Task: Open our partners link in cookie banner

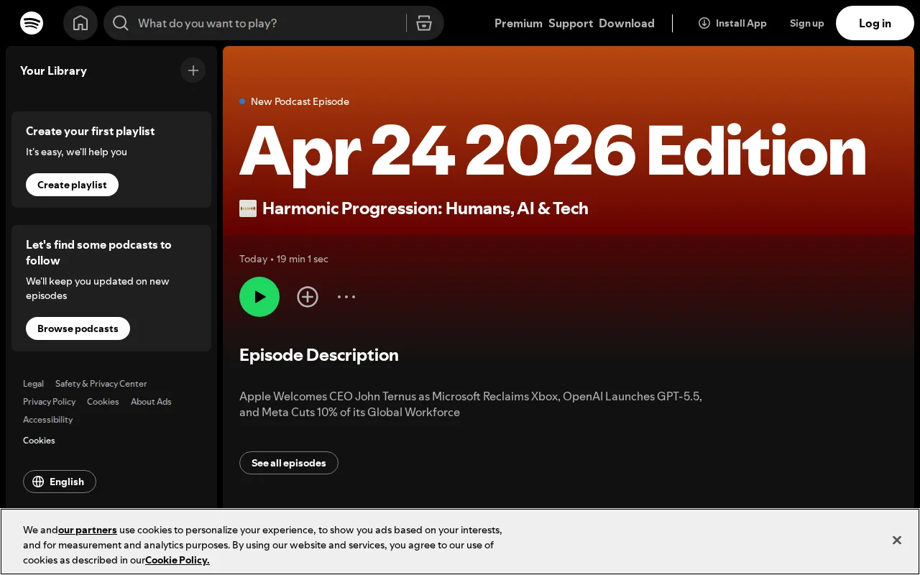Action: coord(88,530)
